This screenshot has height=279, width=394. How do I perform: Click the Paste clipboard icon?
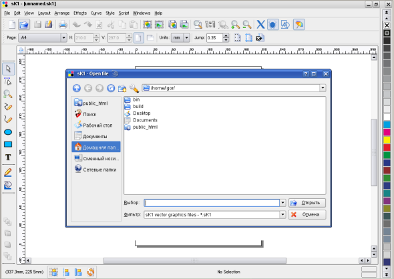coord(134,24)
